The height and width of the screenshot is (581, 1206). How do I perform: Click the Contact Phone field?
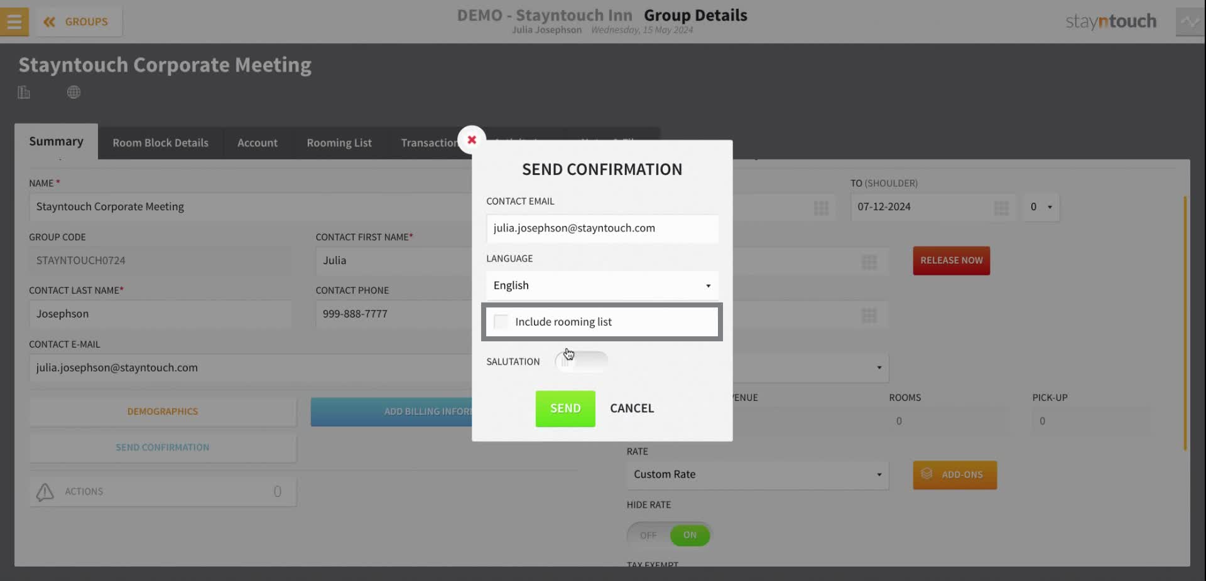click(x=394, y=314)
